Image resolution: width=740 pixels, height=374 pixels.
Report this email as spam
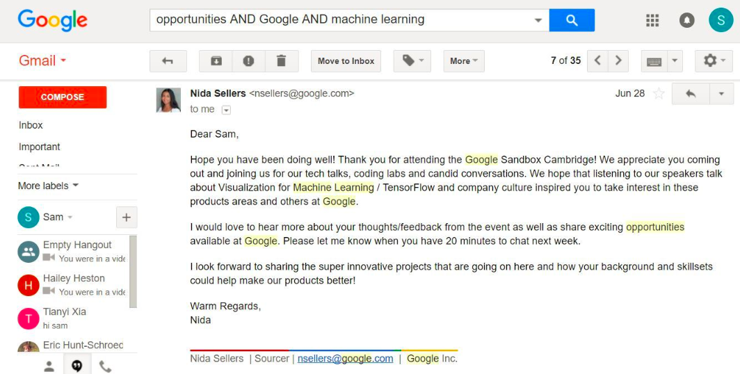pyautogui.click(x=249, y=61)
